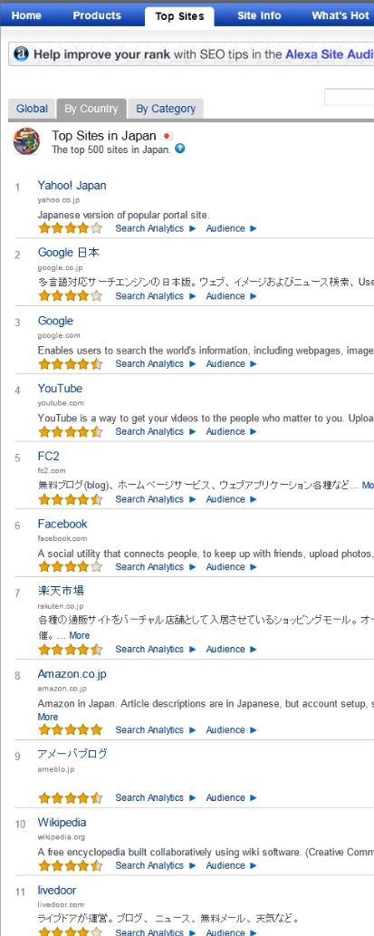Click Yahoo! Japan star rating
This screenshot has width=374, height=936.
tap(71, 228)
